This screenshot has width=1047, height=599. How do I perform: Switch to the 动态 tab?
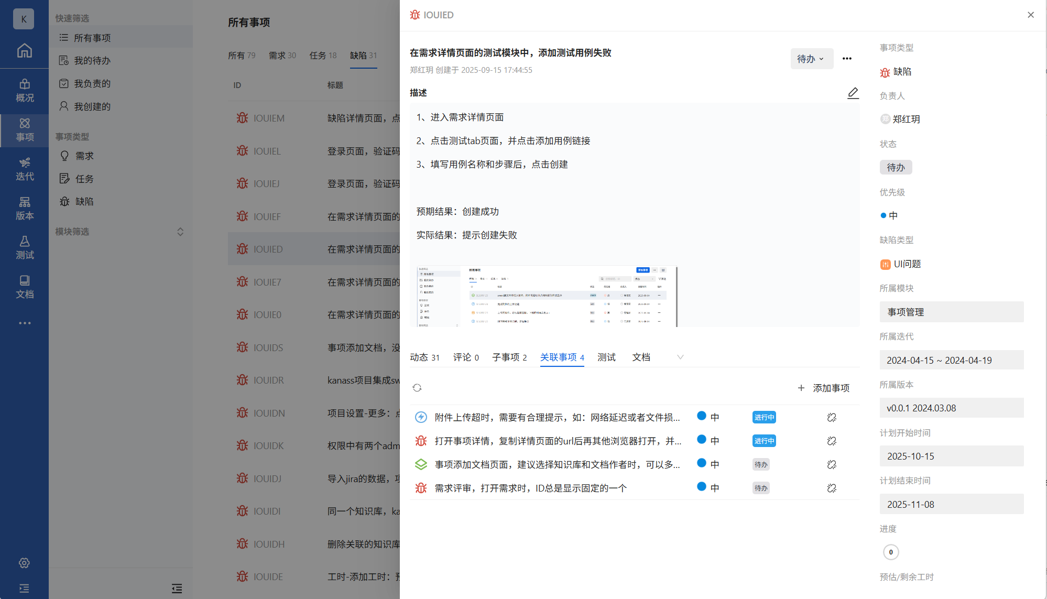pos(424,357)
